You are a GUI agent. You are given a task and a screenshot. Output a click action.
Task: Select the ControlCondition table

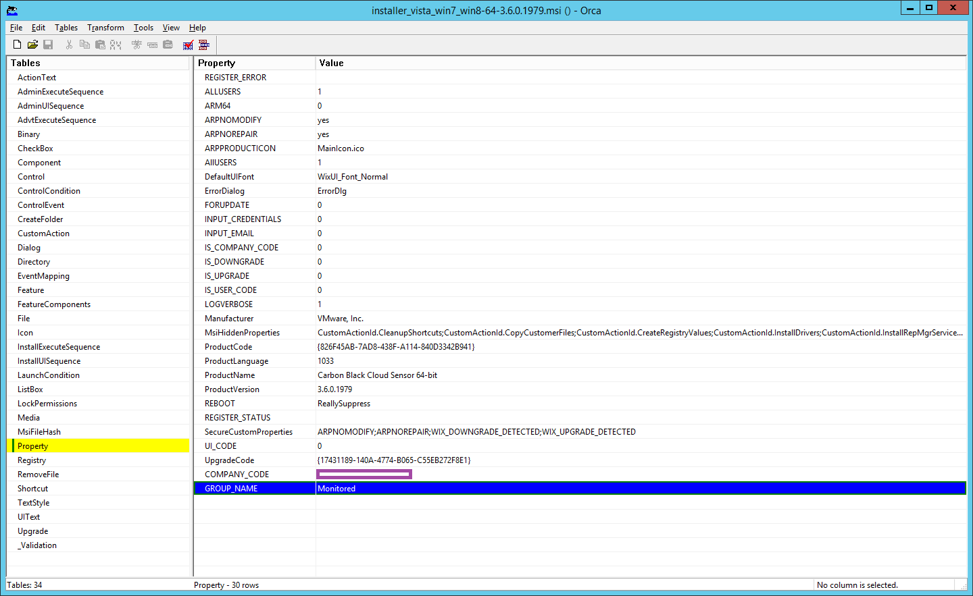[49, 191]
